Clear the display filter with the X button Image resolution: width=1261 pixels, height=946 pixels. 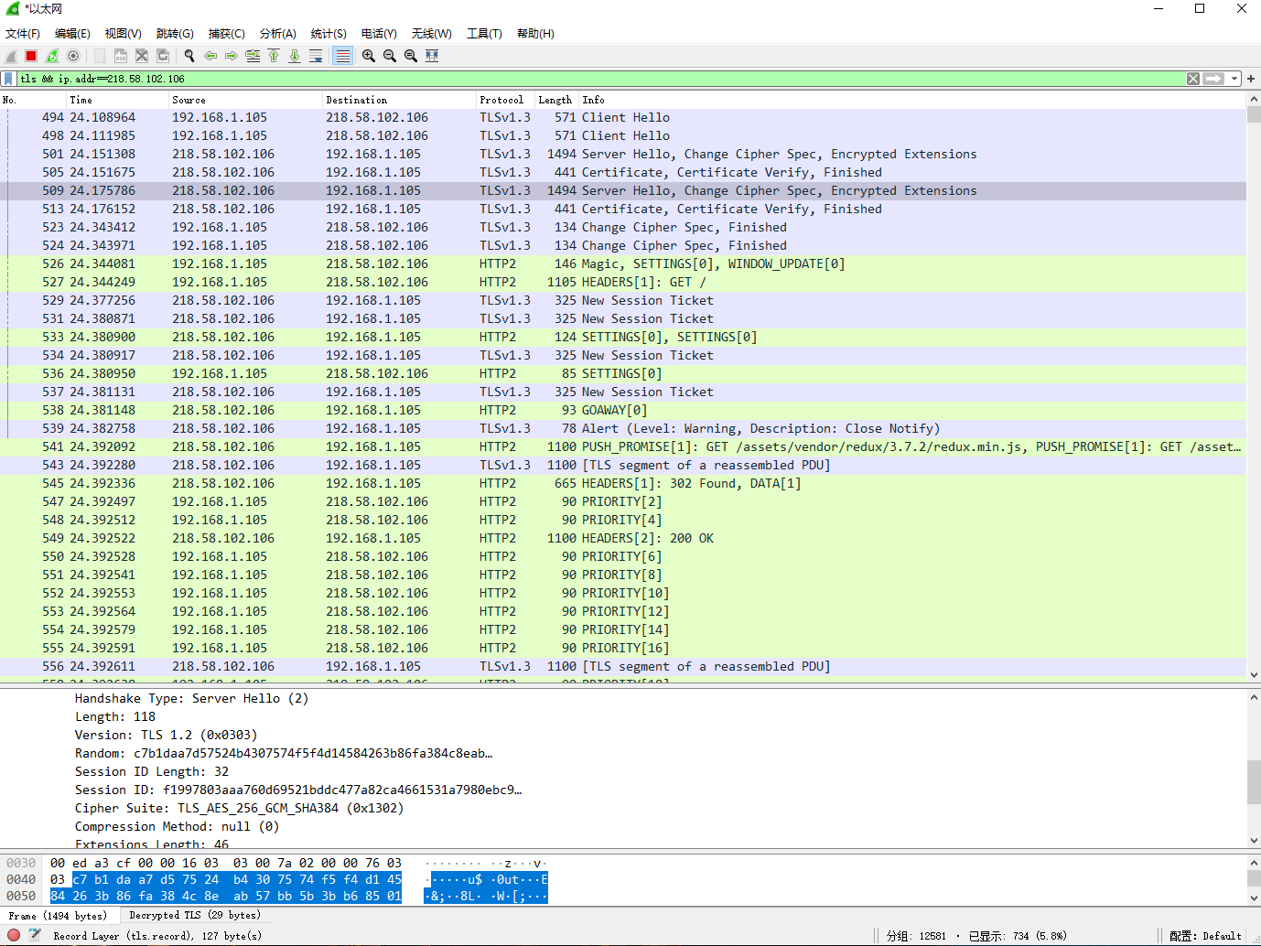1192,79
